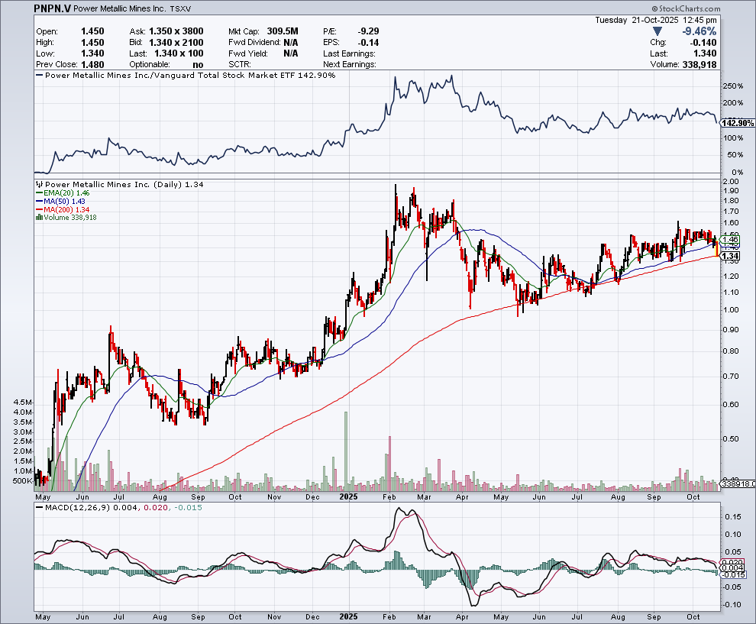The image size is (756, 624).
Task: Click the Volume legend bar icon
Action: [39, 218]
